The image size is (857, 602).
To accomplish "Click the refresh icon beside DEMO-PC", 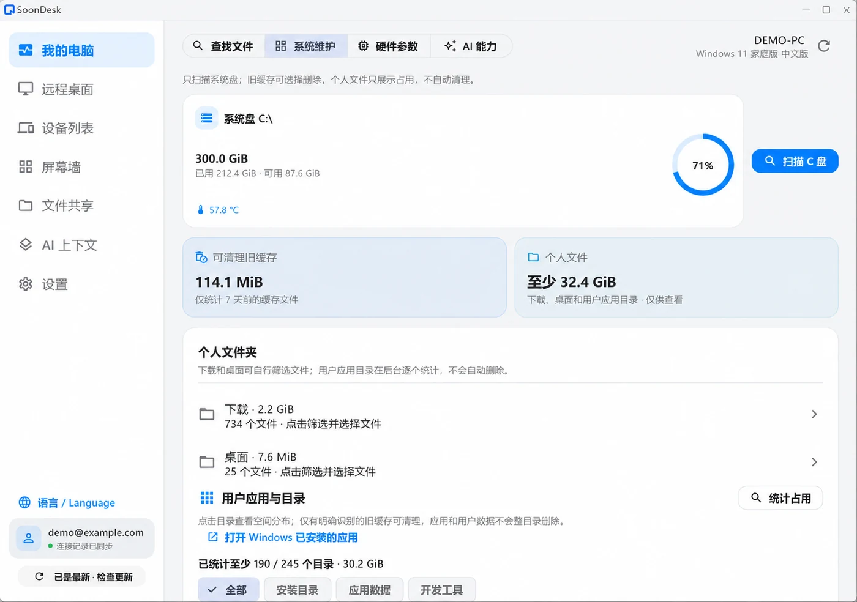I will click(824, 46).
